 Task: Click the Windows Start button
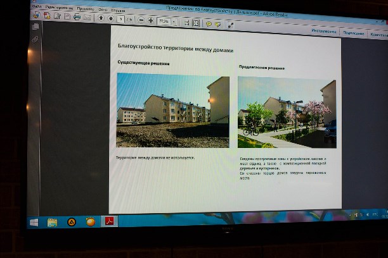coord(34,223)
